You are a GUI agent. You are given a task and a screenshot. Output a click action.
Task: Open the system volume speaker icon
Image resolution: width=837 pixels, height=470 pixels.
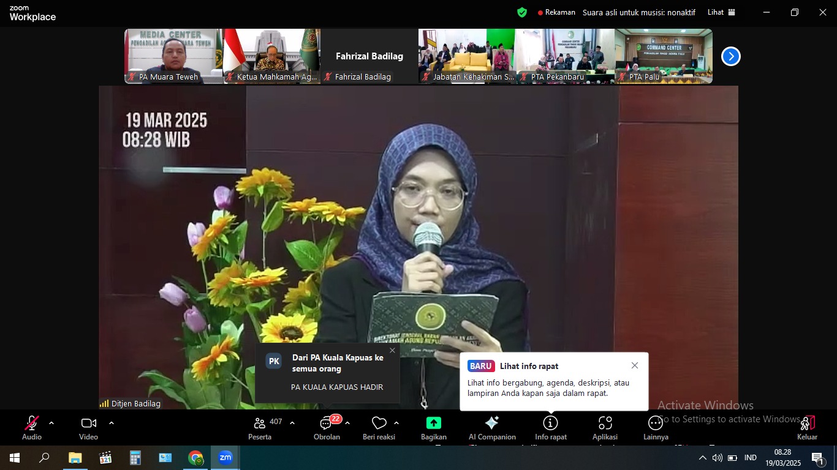pyautogui.click(x=718, y=458)
